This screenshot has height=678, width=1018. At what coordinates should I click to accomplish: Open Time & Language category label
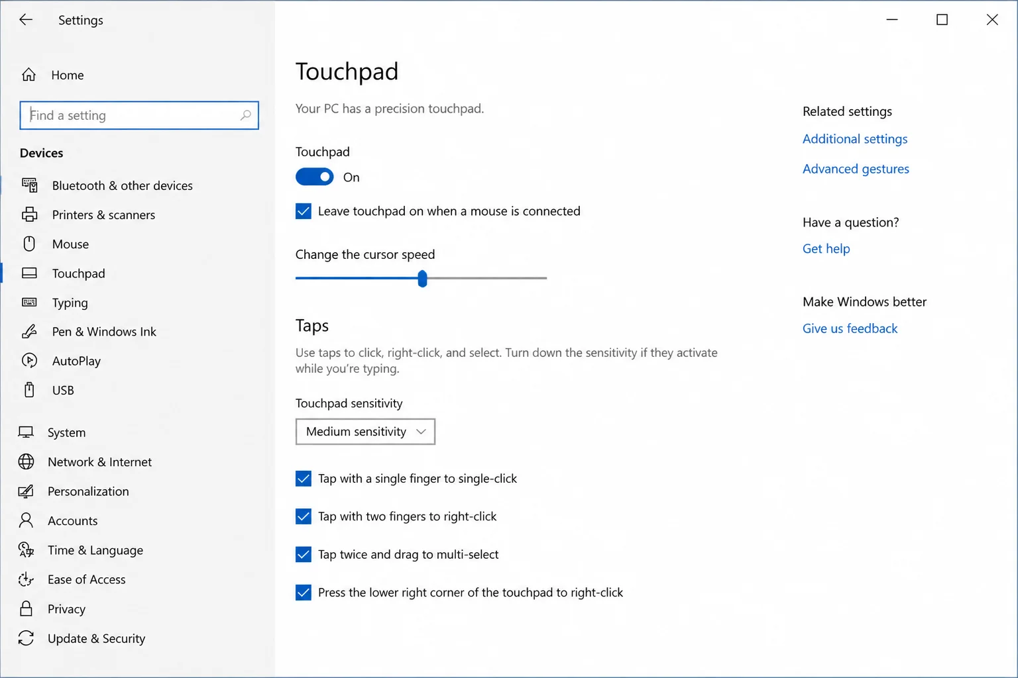(95, 550)
